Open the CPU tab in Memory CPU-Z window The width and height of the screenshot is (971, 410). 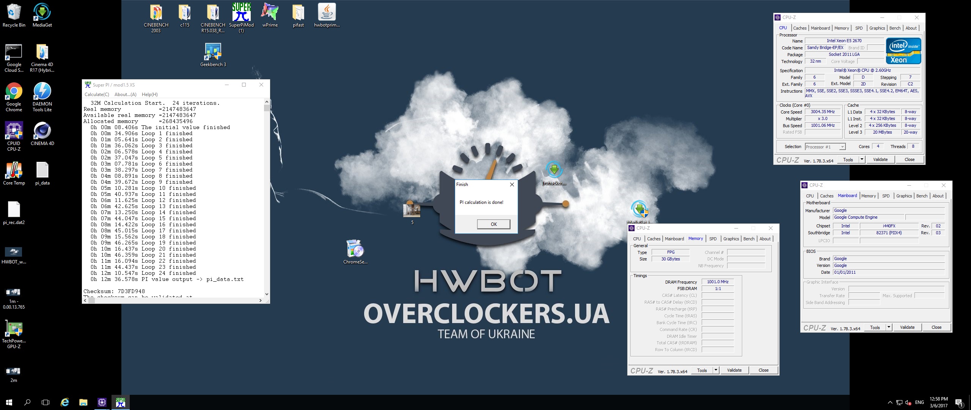click(637, 239)
